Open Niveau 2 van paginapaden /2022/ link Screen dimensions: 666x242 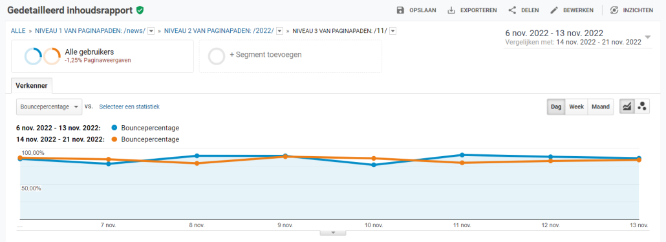(219, 31)
